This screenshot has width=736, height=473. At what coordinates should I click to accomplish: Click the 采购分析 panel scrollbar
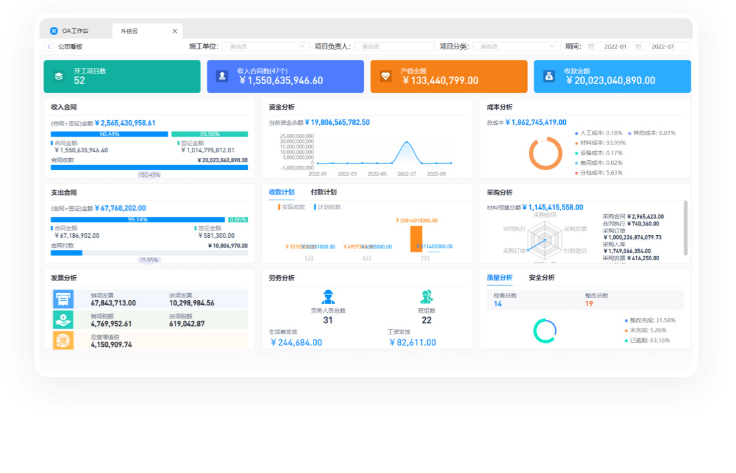coord(686,227)
